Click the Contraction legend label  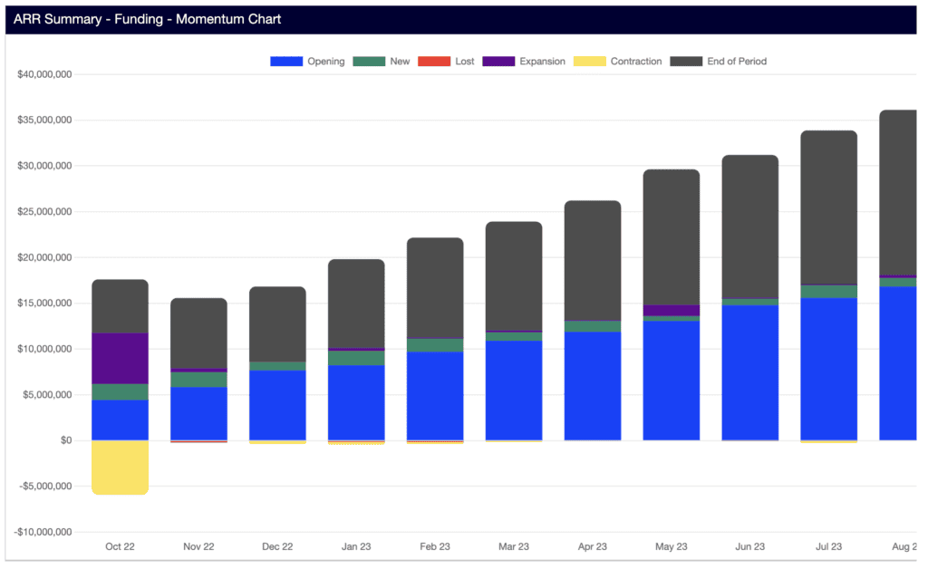coord(635,62)
